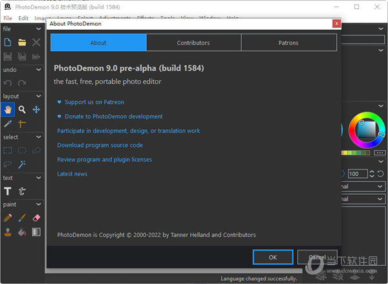Click the color variants swatch strip
The width and height of the screenshot is (388, 284).
click(x=356, y=153)
